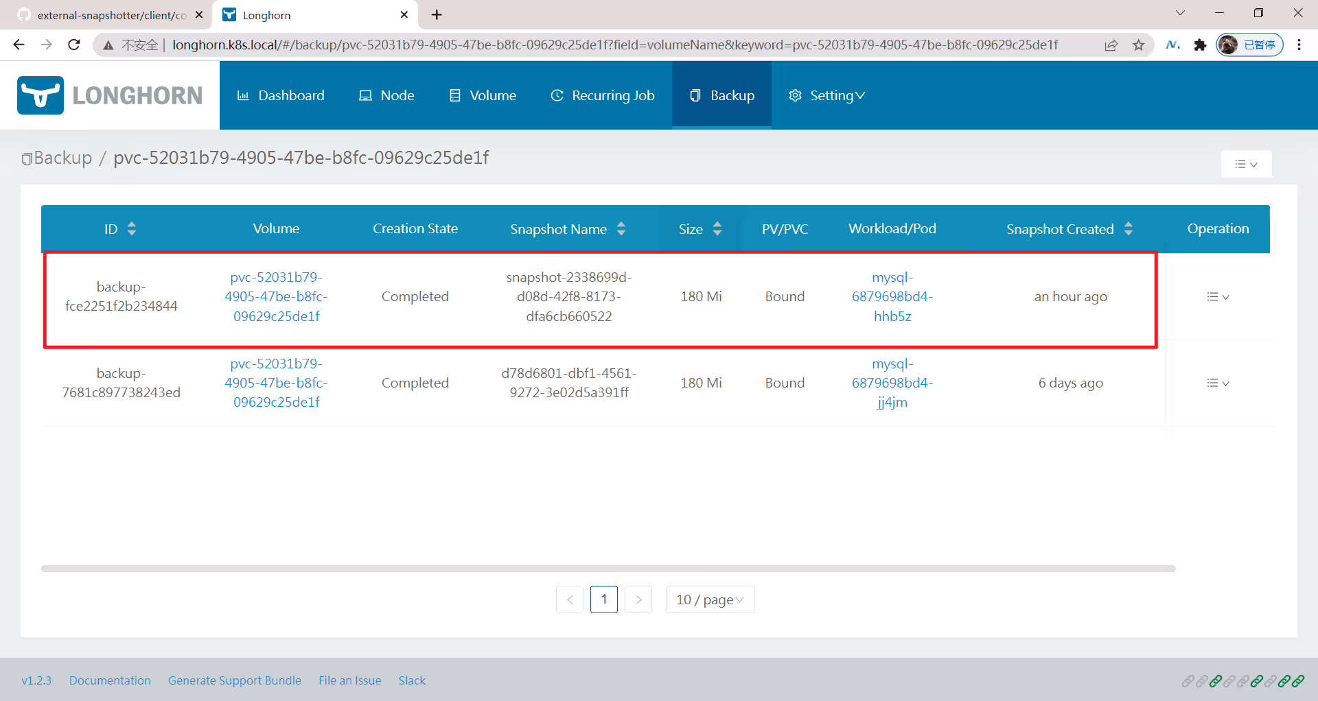Viewport: 1318px width, 701px height.
Task: Bookmark this page with star icon
Action: pos(1139,45)
